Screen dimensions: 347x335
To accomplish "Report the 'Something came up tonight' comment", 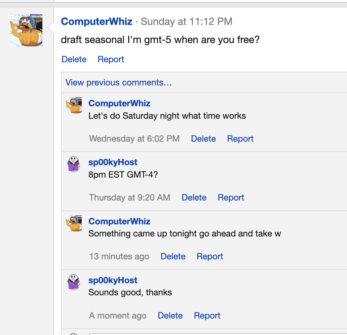I will point(210,257).
